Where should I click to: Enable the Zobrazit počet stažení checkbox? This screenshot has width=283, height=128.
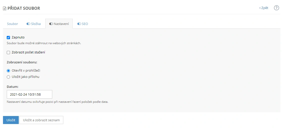coord(8,52)
